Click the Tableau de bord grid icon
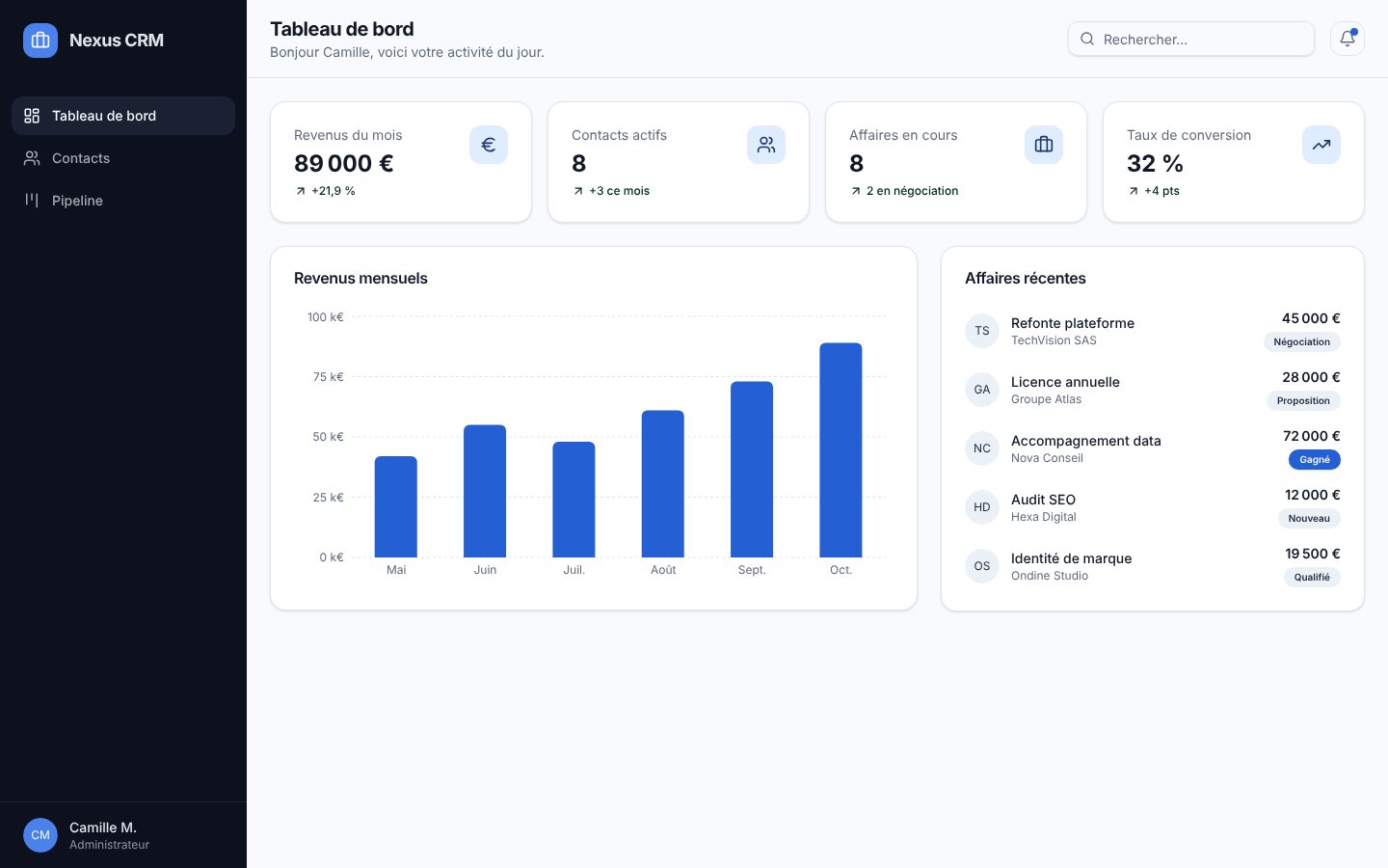 coord(32,116)
